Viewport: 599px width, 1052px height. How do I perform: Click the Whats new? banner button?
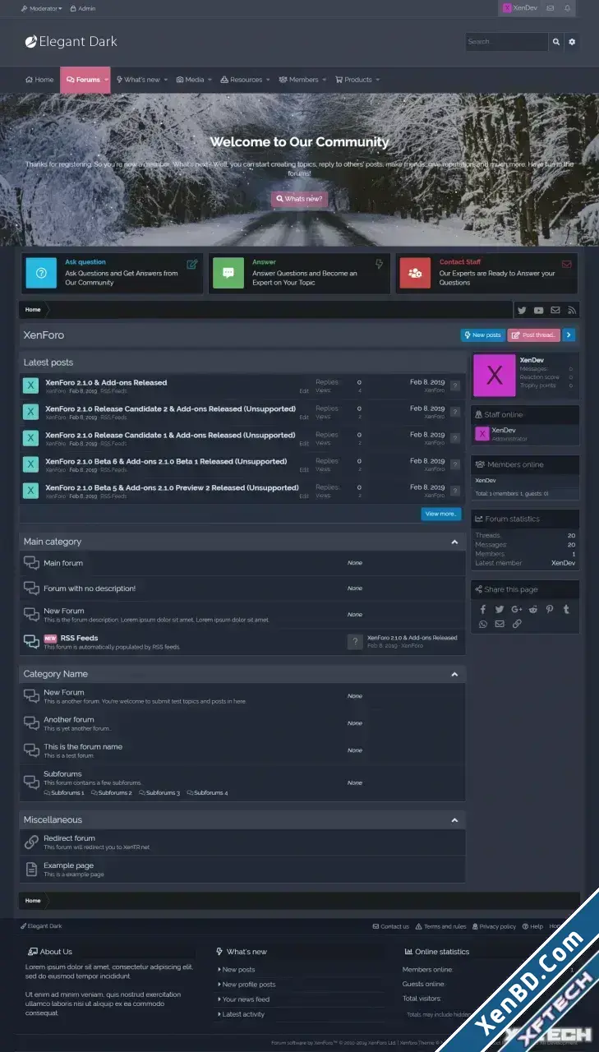(300, 199)
